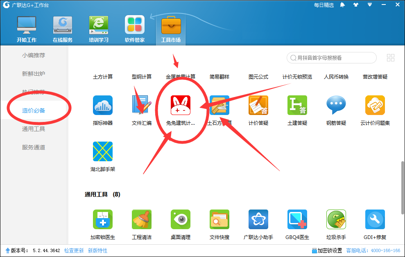Select 小编推荐 in the sidebar
The height and width of the screenshot is (257, 405).
[x=34, y=55]
